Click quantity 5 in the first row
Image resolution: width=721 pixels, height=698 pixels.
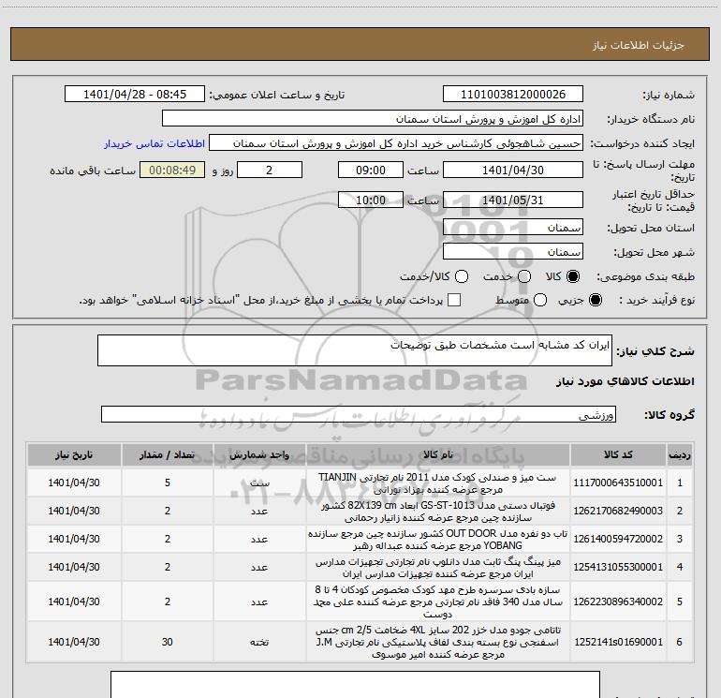168,483
